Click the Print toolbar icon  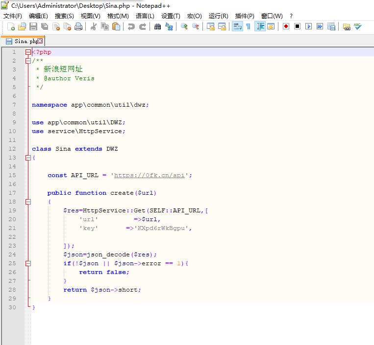pos(78,26)
